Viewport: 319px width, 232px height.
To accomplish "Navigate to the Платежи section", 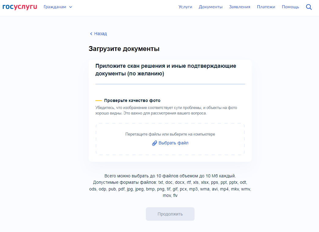I will (266, 7).
